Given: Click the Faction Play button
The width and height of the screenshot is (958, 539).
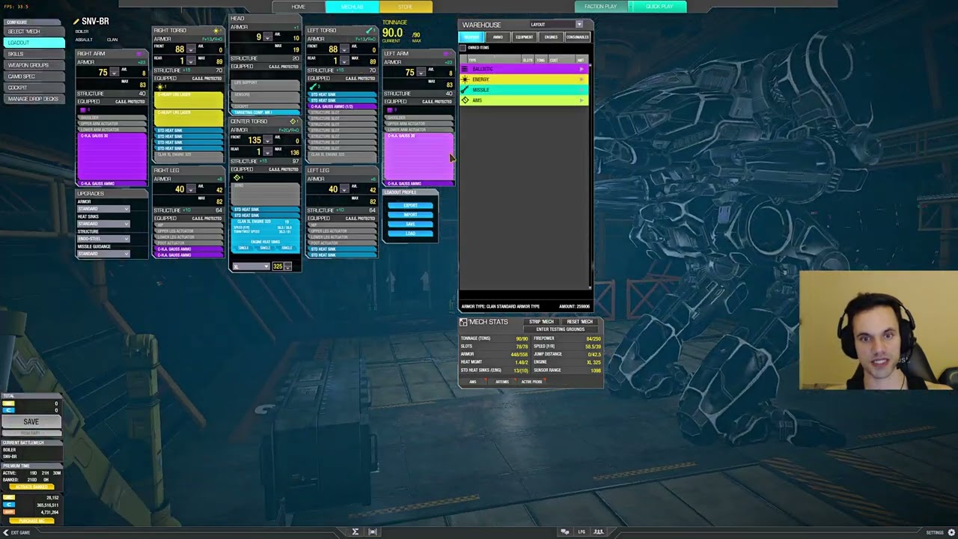Looking at the screenshot, I should click(600, 7).
